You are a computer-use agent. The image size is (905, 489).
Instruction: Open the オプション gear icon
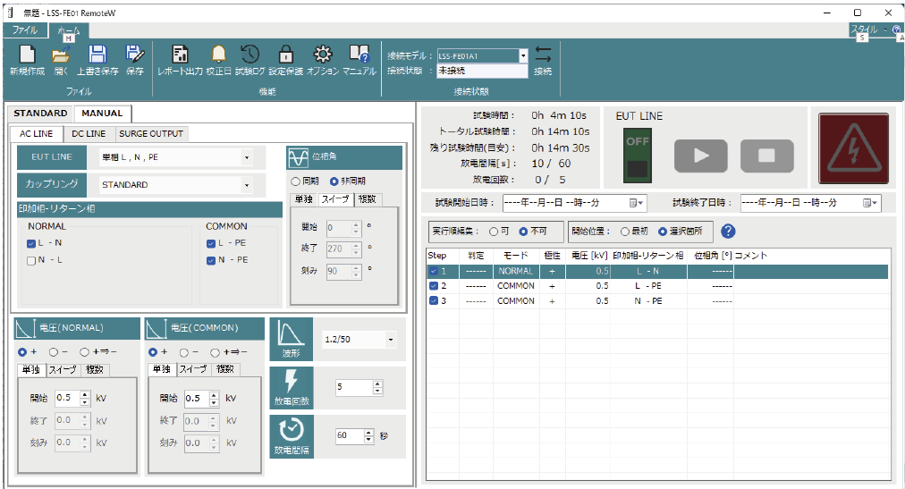coord(323,55)
